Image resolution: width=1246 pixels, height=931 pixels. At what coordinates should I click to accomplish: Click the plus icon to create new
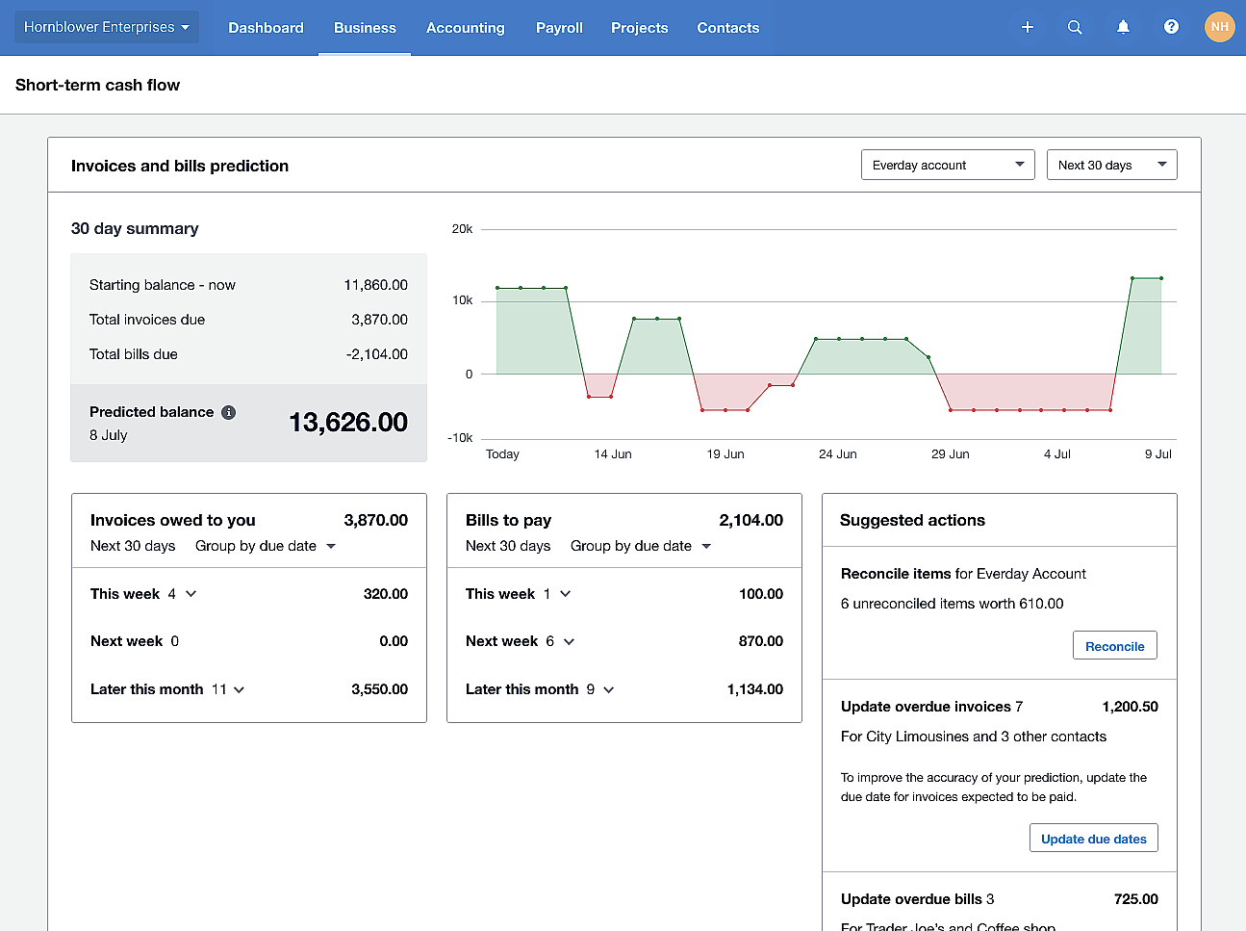[x=1027, y=27]
